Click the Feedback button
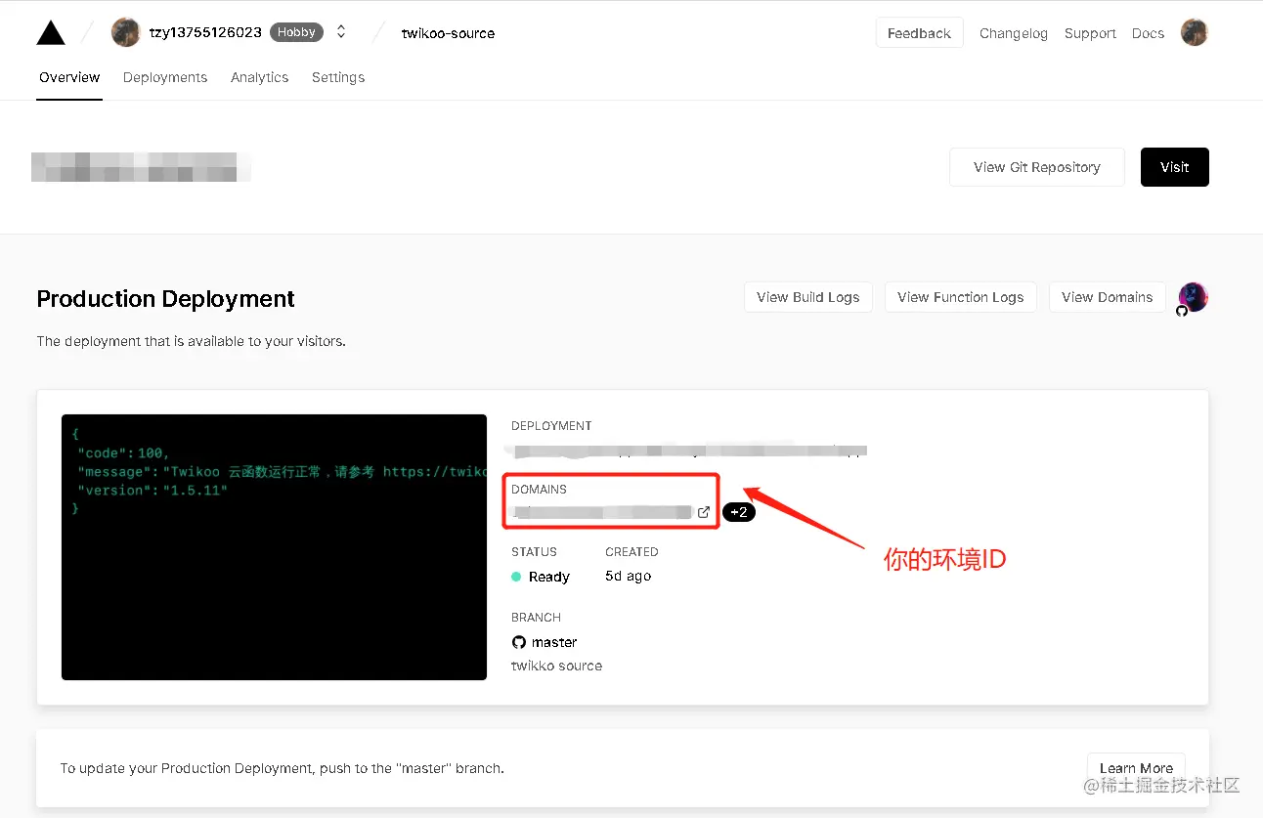This screenshot has height=818, width=1263. tap(919, 33)
